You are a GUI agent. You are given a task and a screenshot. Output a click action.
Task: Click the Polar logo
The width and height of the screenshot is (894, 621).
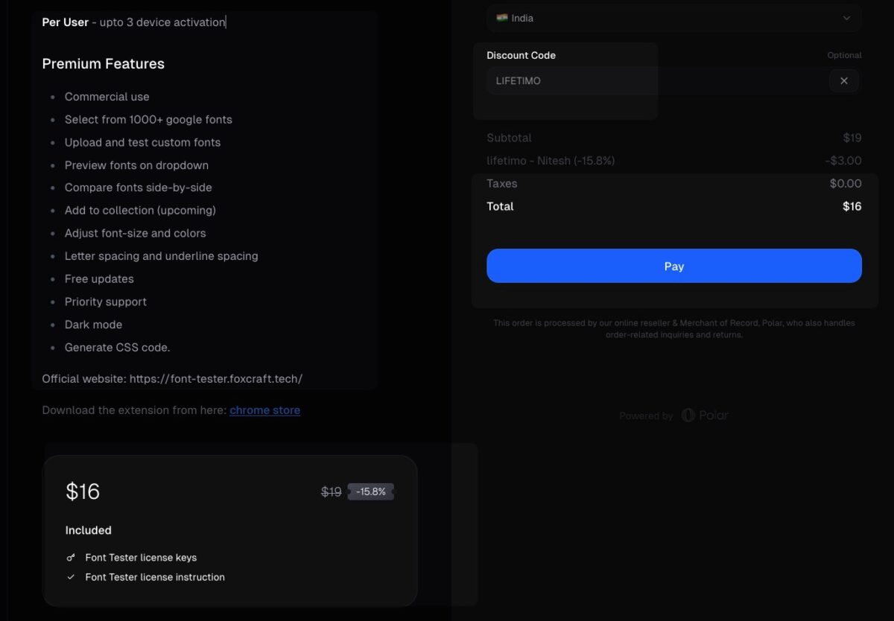[x=705, y=415]
